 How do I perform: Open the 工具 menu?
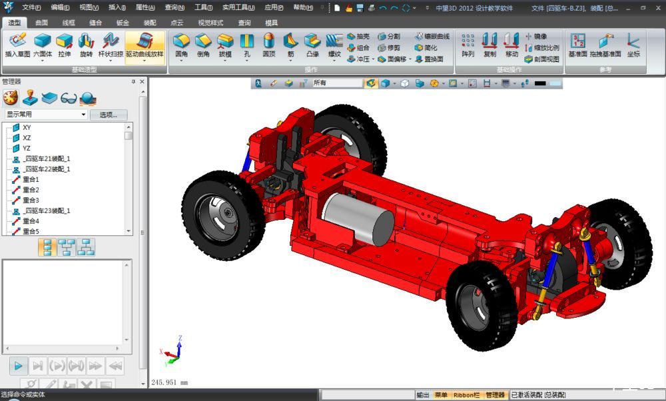point(203,7)
